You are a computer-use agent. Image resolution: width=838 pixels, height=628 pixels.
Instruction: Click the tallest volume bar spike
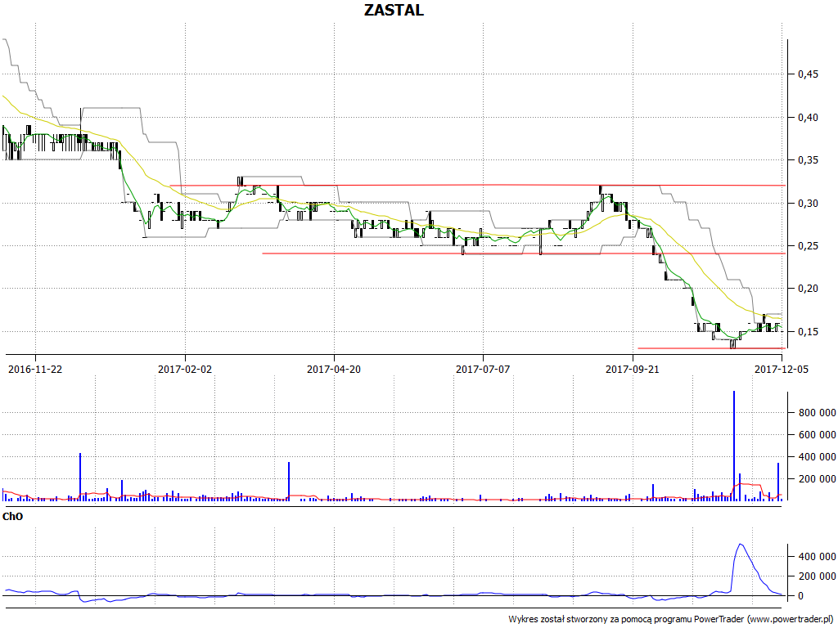pyautogui.click(x=734, y=446)
